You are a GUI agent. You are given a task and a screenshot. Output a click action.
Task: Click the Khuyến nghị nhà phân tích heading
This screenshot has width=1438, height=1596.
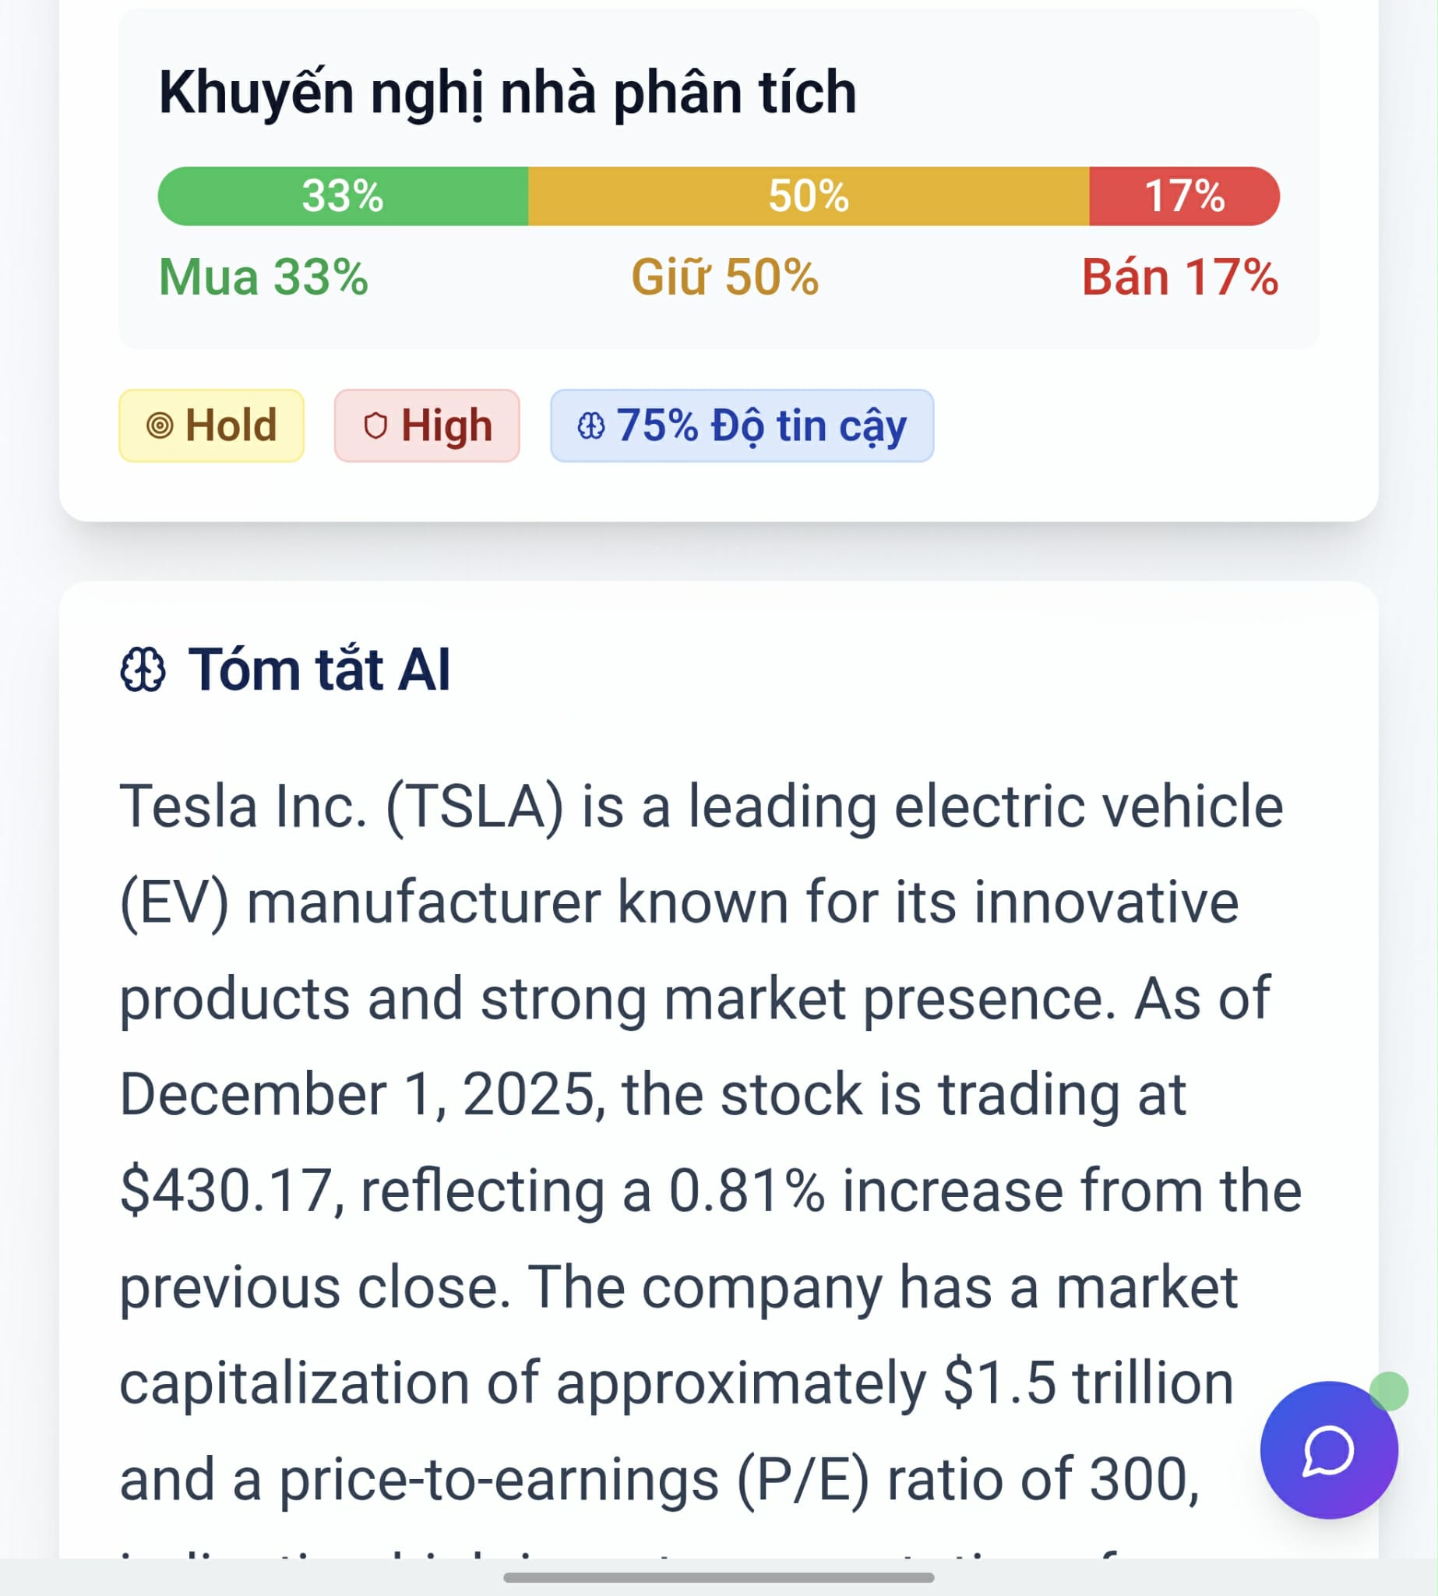[x=507, y=93]
